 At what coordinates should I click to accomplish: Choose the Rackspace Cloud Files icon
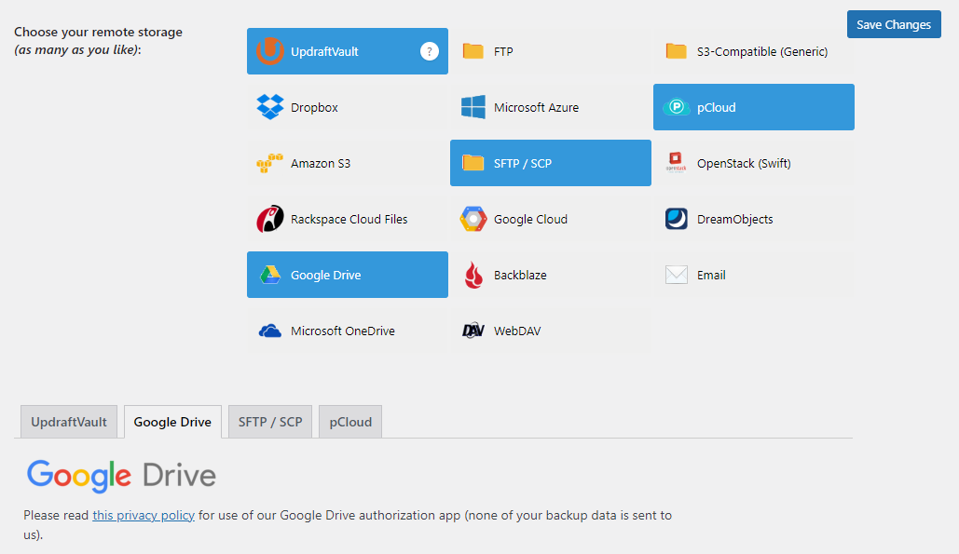click(269, 219)
